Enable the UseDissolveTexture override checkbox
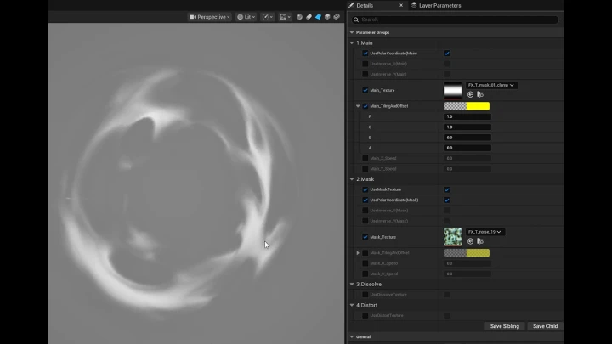The height and width of the screenshot is (344, 612). tap(365, 295)
